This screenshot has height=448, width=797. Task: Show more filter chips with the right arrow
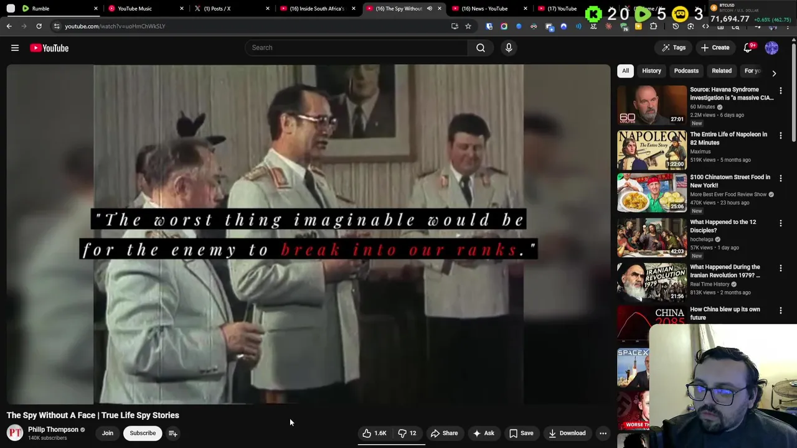pos(774,73)
